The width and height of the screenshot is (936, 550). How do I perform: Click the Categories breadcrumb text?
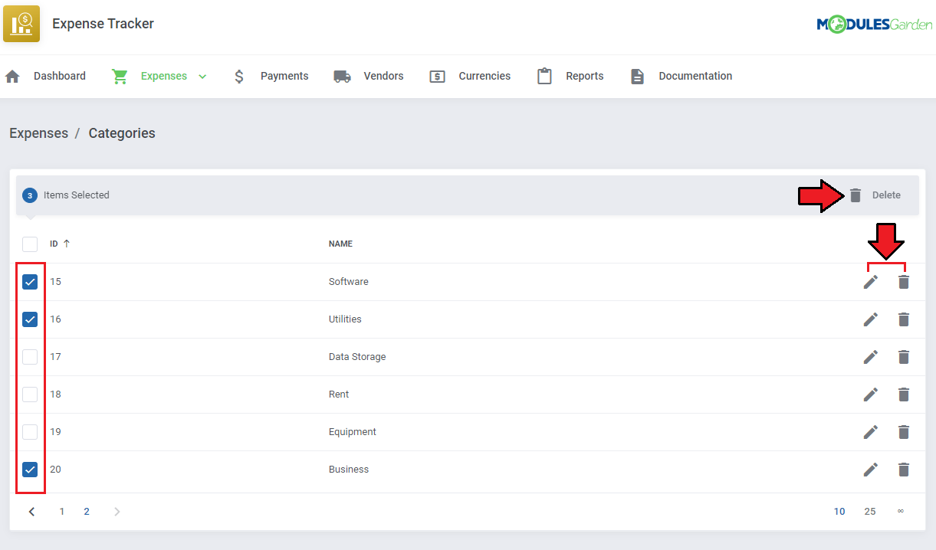click(122, 133)
